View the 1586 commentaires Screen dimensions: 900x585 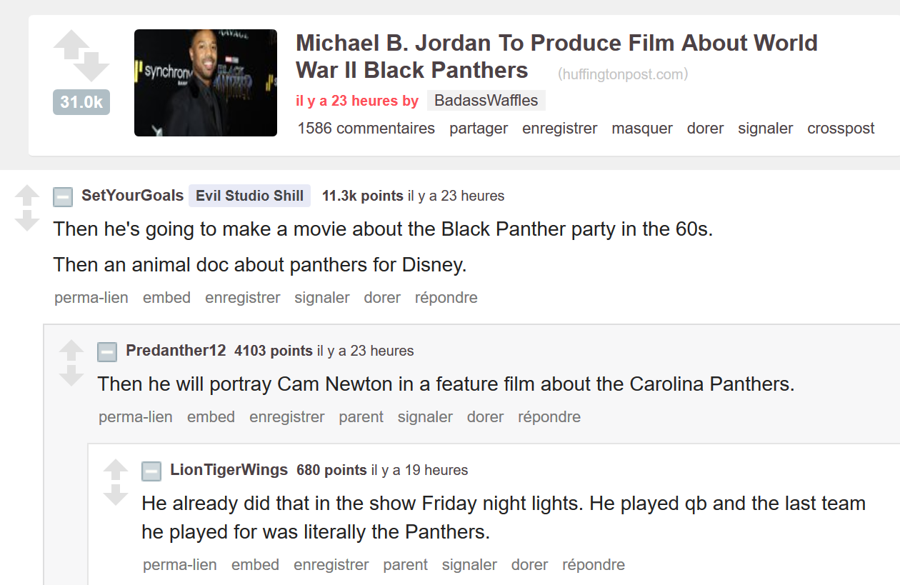click(x=366, y=128)
